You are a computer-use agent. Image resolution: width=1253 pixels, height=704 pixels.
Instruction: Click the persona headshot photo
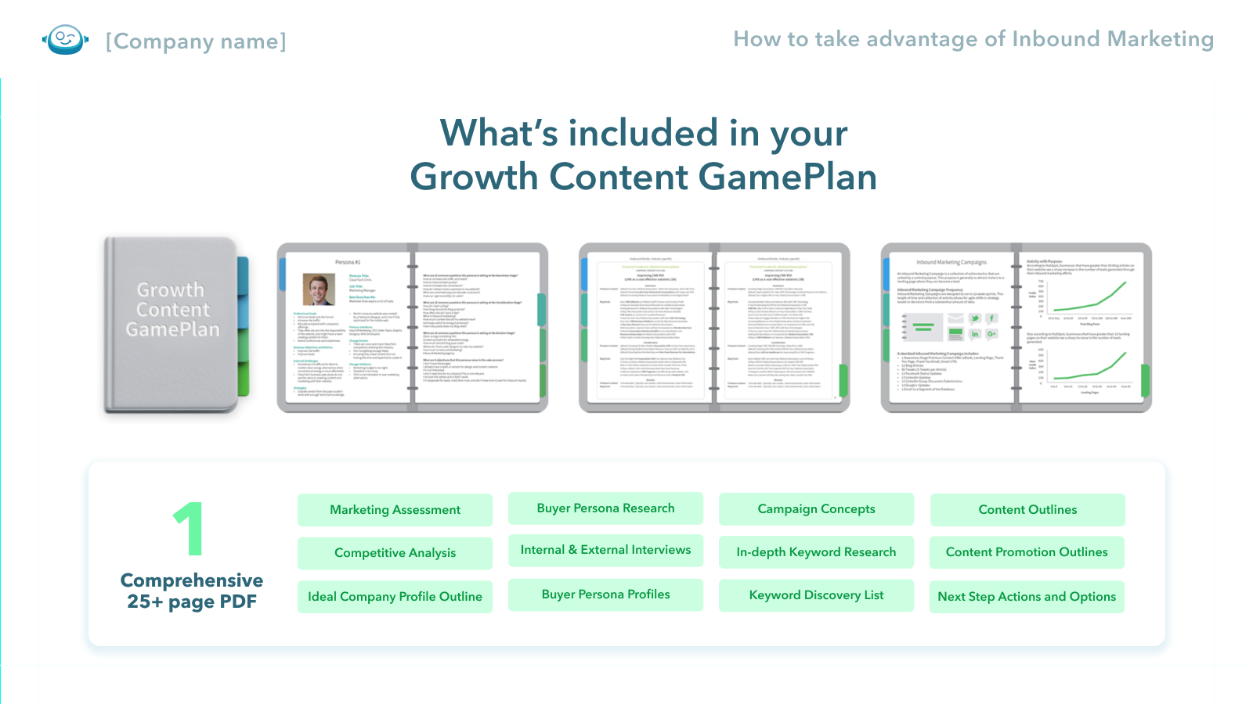tap(319, 289)
